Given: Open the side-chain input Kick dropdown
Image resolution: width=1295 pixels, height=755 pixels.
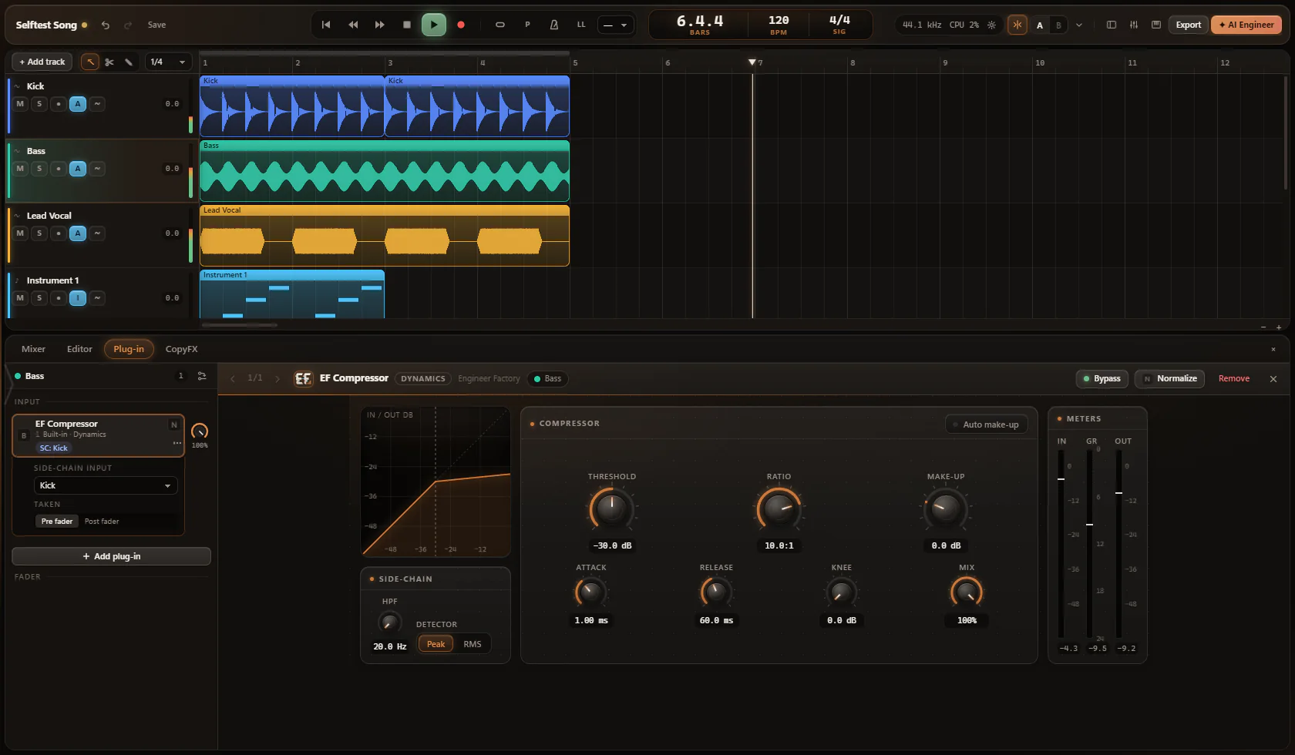Looking at the screenshot, I should point(106,485).
